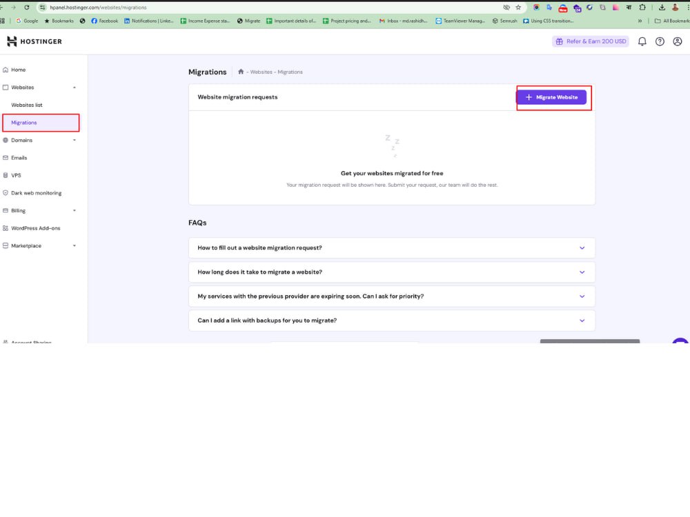Screen dimensions: 690x517
Task: Open the Notifications LinkedIn bookmark
Action: [x=149, y=21]
